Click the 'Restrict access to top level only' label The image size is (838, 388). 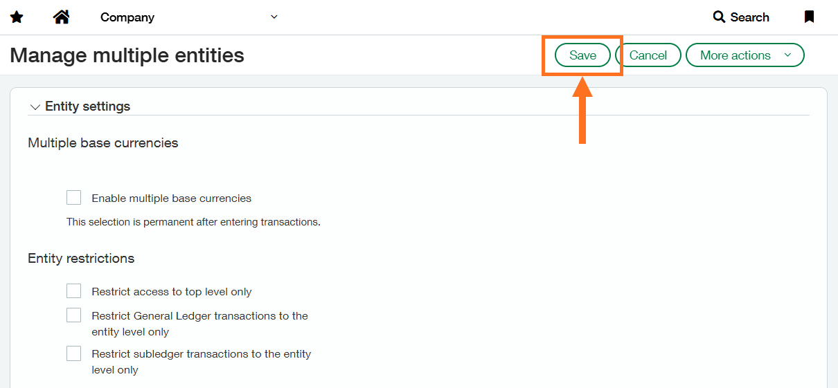172,292
